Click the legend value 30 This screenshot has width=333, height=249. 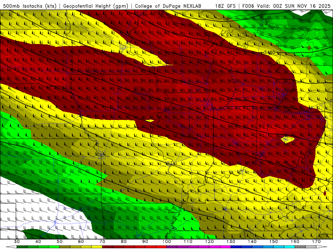[17, 242]
